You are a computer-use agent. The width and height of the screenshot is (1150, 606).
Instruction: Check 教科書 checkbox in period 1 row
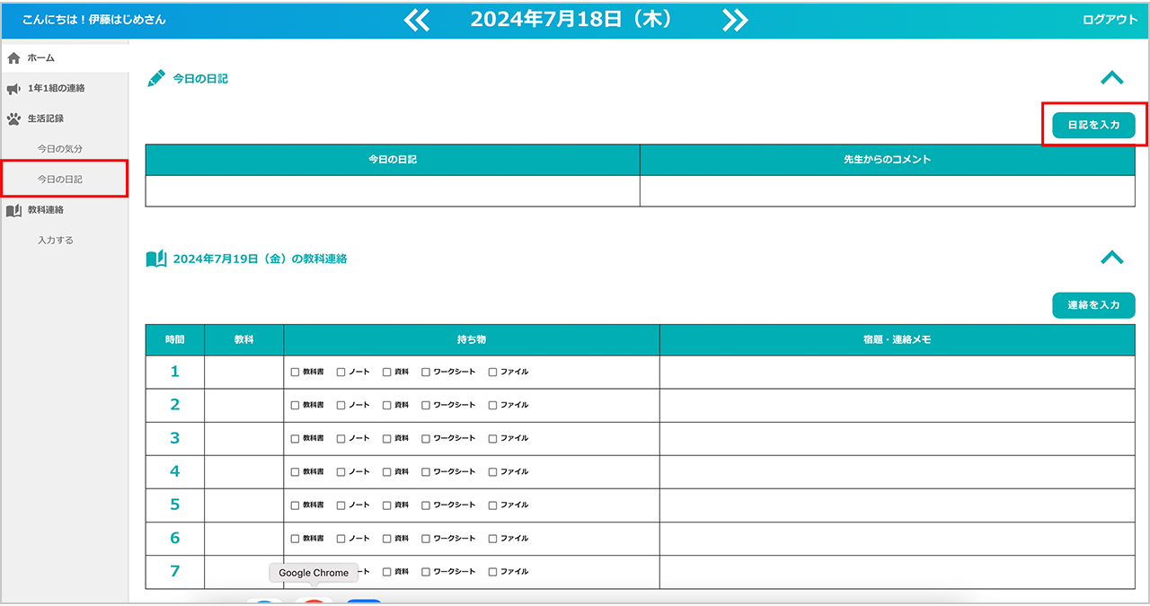tap(295, 372)
